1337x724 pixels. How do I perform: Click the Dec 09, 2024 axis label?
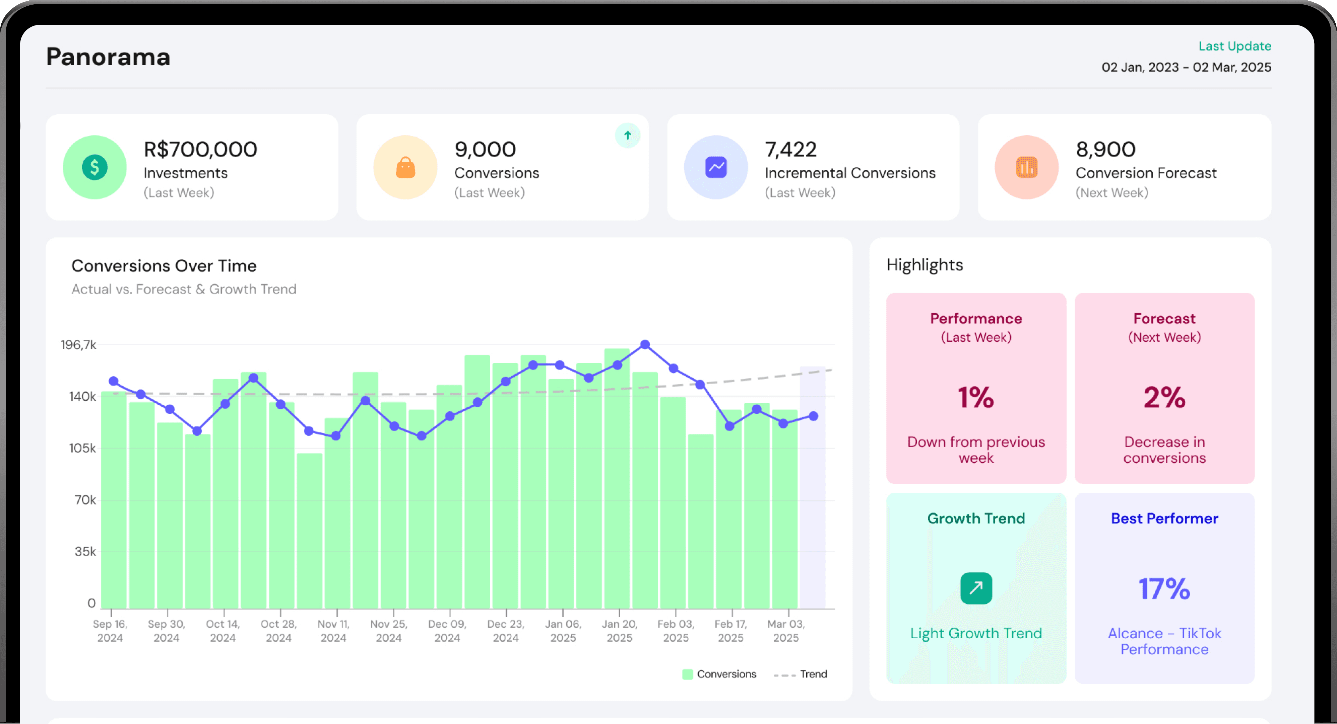[447, 631]
